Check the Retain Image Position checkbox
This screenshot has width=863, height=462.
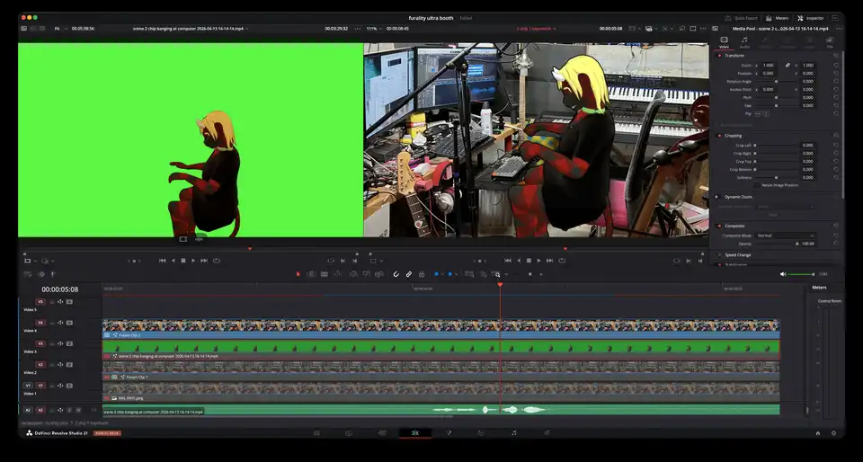pyautogui.click(x=758, y=185)
